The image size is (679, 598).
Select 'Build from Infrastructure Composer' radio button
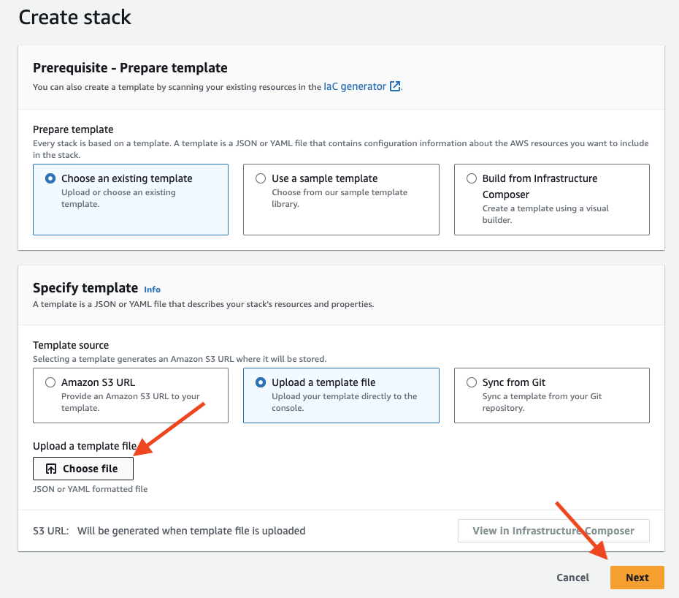click(472, 178)
